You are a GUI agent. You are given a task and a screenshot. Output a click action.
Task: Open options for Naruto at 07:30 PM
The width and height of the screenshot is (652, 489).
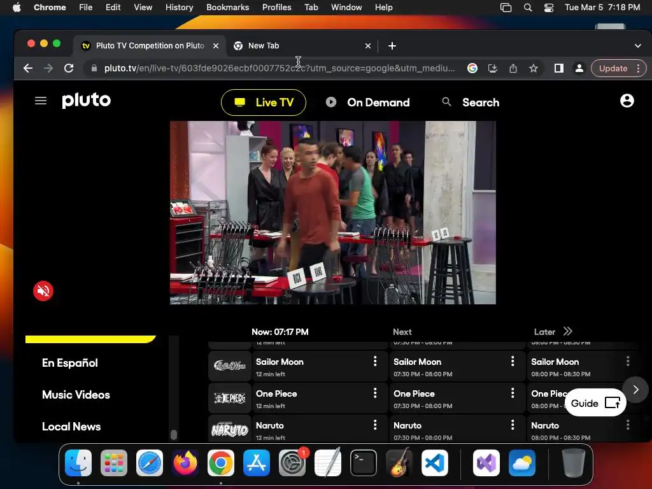[513, 425]
